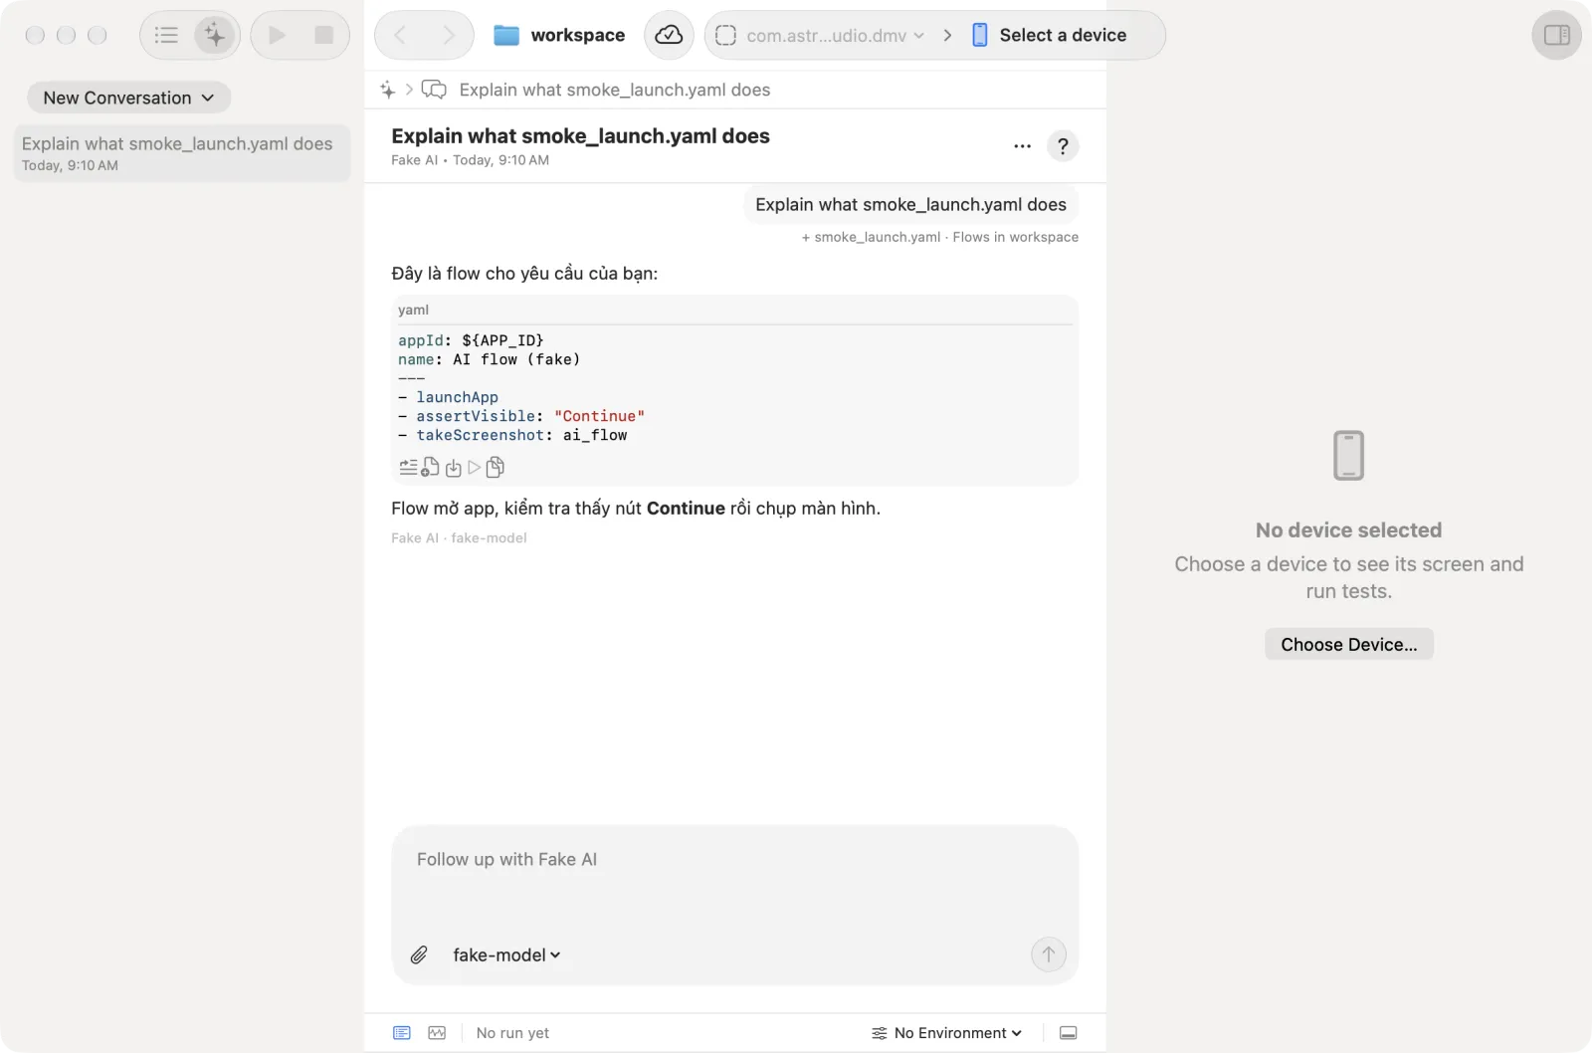Toggle the bottom panel in status bar

(x=1068, y=1033)
